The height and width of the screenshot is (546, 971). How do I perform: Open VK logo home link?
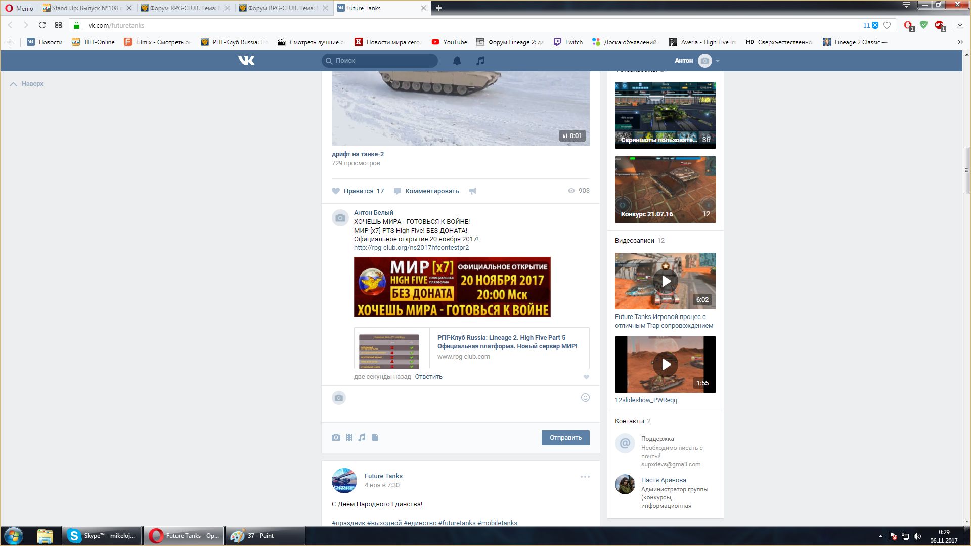246,61
